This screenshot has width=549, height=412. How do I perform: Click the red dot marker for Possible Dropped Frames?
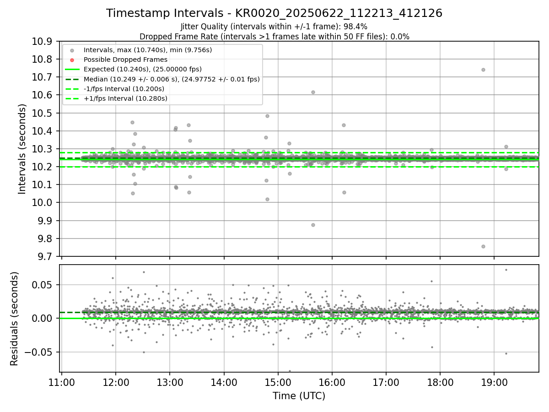(72, 60)
